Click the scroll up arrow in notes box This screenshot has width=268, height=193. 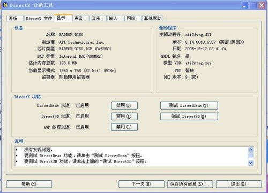coord(251,149)
